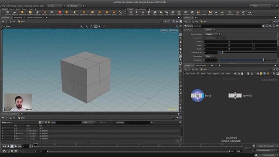The width and height of the screenshot is (279, 157).
Task: Select the Group shelf tool
Action: click(x=238, y=13)
